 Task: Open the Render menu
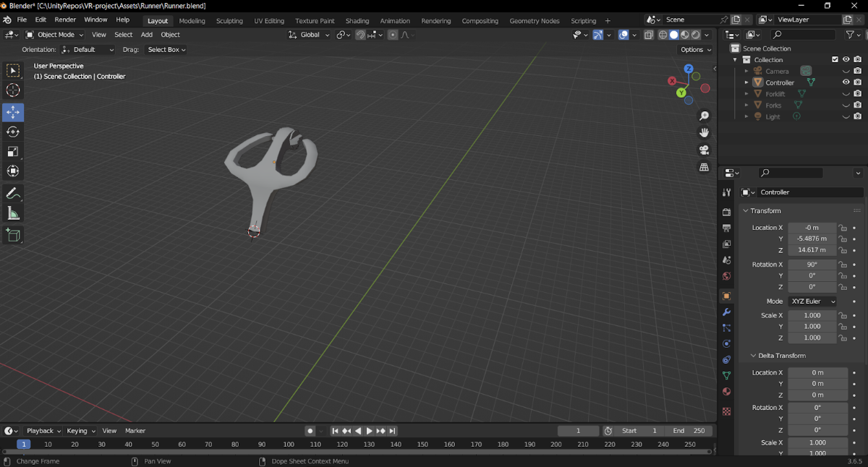pyautogui.click(x=65, y=20)
